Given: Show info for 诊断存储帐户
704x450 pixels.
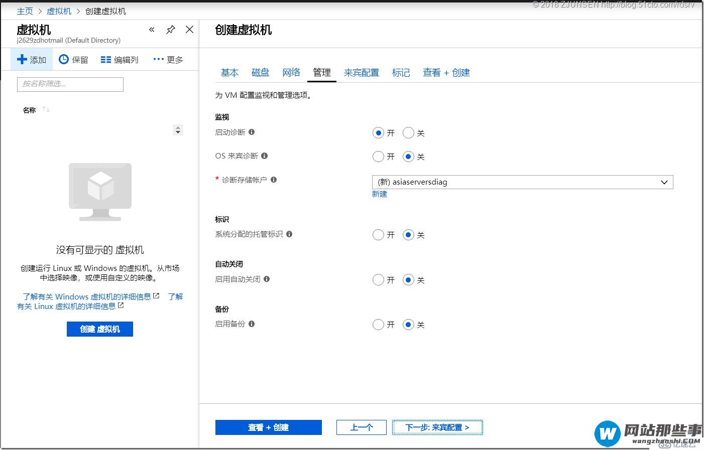Looking at the screenshot, I should [274, 180].
